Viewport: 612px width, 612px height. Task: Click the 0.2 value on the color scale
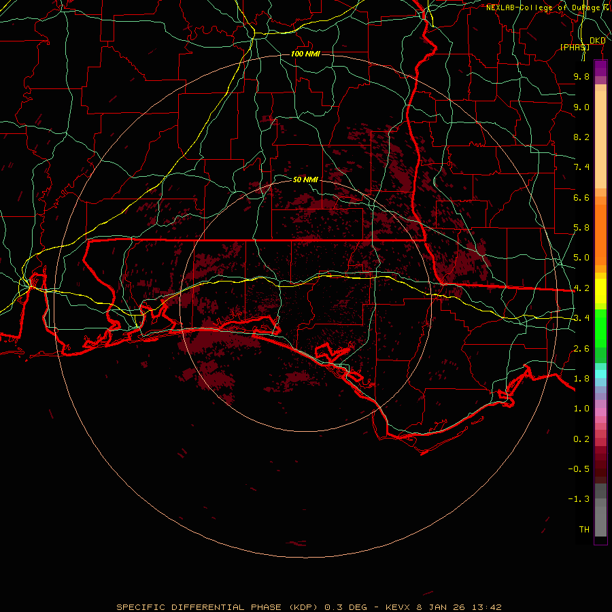pyautogui.click(x=581, y=439)
